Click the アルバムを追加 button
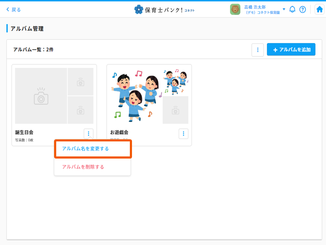 click(291, 49)
